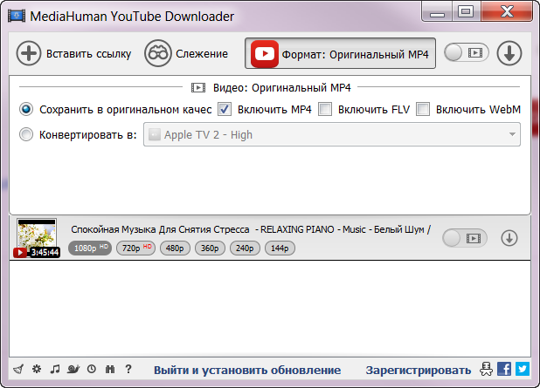This screenshot has height=388, width=540.
Task: Open the clock history icon
Action: [92, 369]
